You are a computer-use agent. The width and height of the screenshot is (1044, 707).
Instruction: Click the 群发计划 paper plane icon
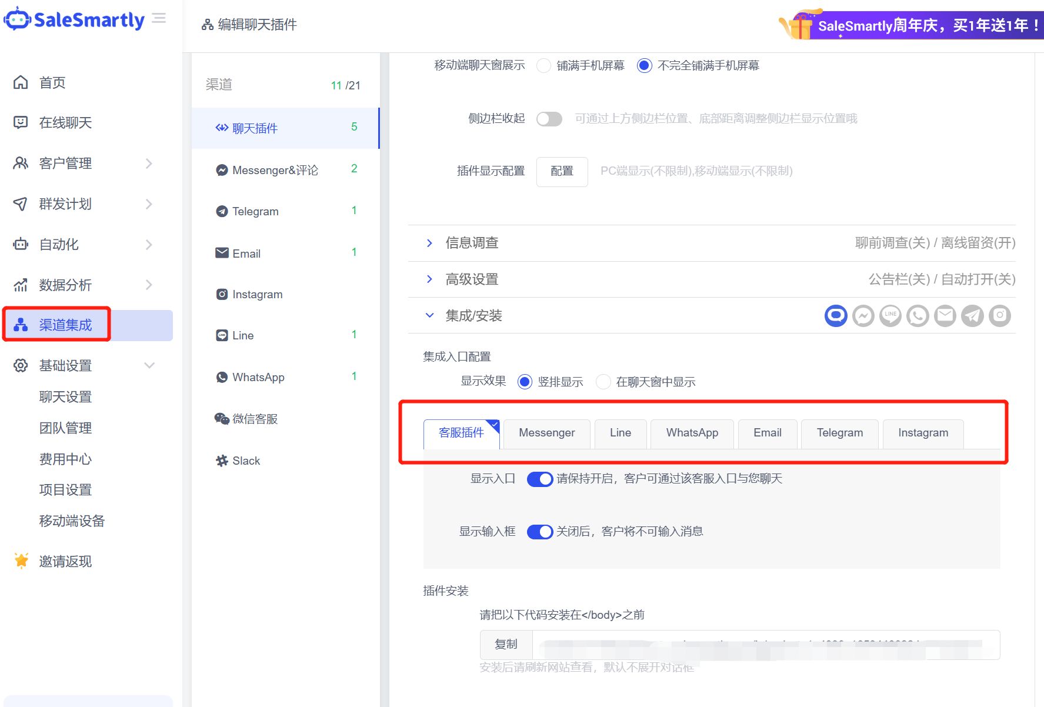click(x=21, y=204)
